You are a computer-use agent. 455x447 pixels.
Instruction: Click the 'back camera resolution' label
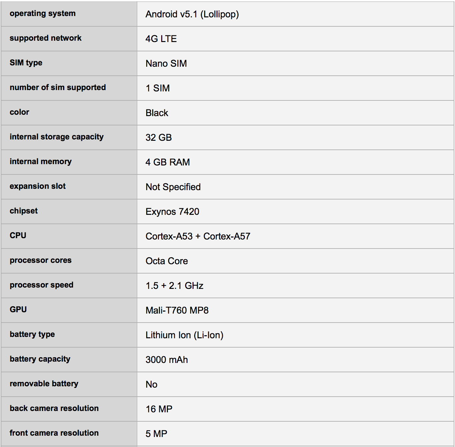(x=54, y=408)
